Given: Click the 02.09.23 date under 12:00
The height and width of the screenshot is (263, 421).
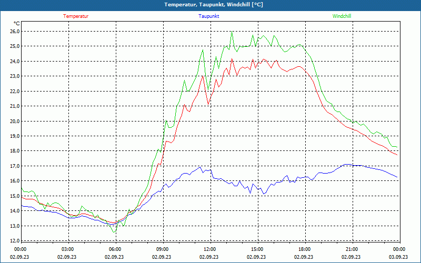Looking at the screenshot, I should (x=209, y=257).
